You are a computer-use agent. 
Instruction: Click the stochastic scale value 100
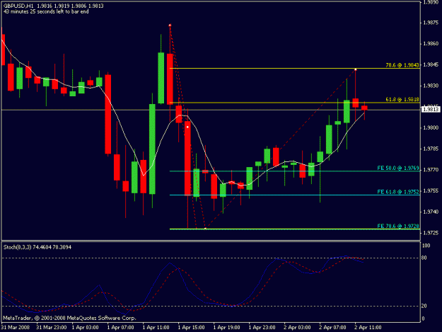pyautogui.click(x=426, y=246)
